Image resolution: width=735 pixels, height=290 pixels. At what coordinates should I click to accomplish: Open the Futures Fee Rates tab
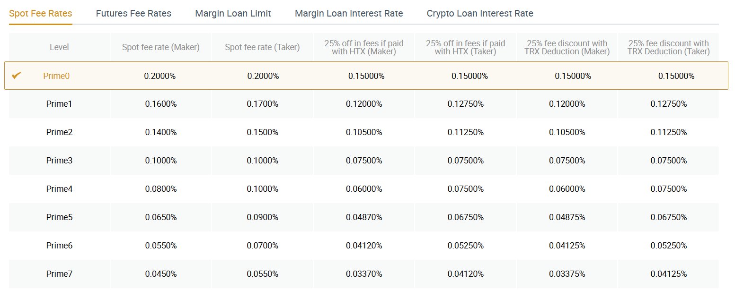click(133, 13)
